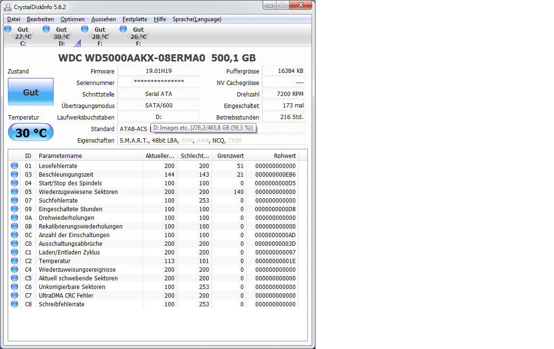This screenshot has height=349, width=554.
Task: Open the Bearbeiten menu
Action: (40, 19)
